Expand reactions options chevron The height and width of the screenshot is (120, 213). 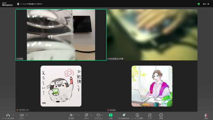102,115
